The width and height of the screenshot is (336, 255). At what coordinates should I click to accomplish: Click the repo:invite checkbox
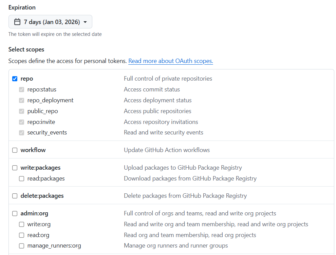coord(21,122)
